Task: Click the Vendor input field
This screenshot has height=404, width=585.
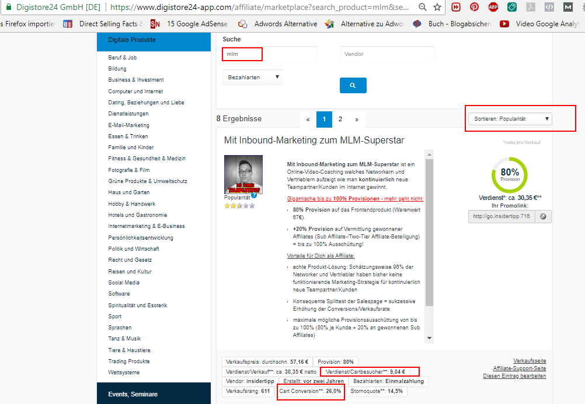Action: [387, 54]
